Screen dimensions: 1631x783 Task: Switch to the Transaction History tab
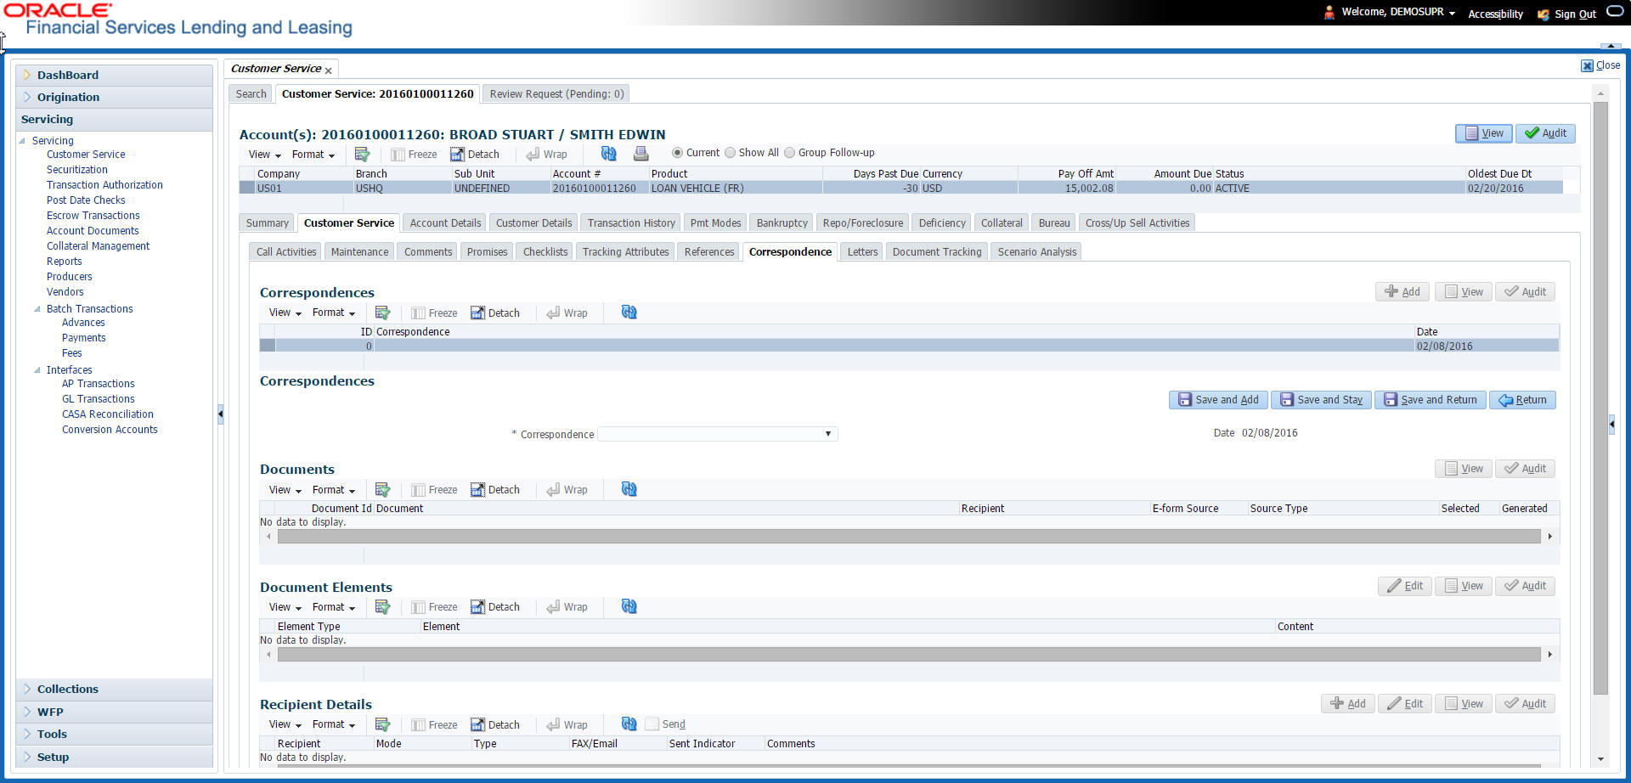[x=631, y=223]
